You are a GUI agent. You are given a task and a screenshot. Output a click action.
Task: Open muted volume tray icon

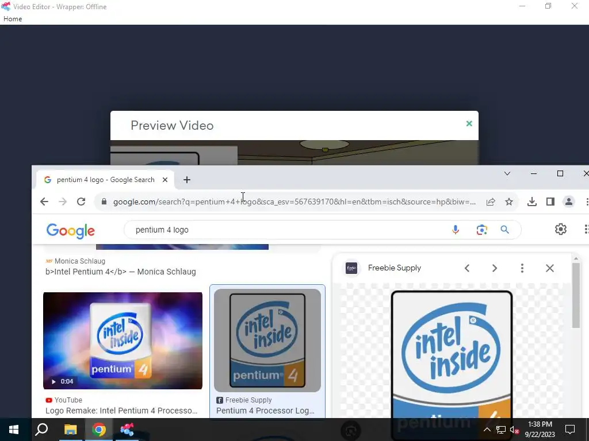[x=514, y=430]
